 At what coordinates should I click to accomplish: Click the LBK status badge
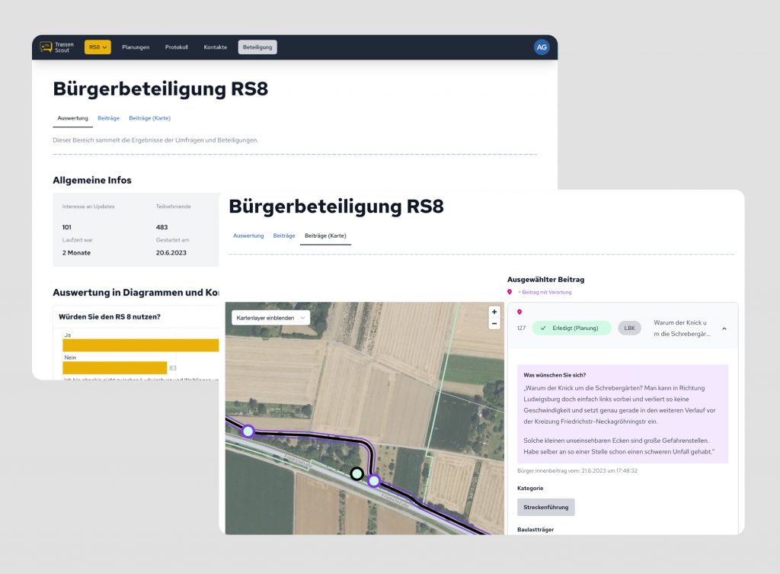(x=629, y=328)
